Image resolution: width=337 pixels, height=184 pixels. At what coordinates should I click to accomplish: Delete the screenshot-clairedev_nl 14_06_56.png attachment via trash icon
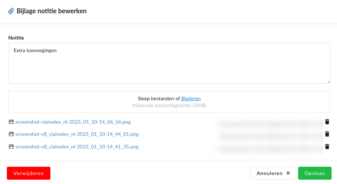327,122
